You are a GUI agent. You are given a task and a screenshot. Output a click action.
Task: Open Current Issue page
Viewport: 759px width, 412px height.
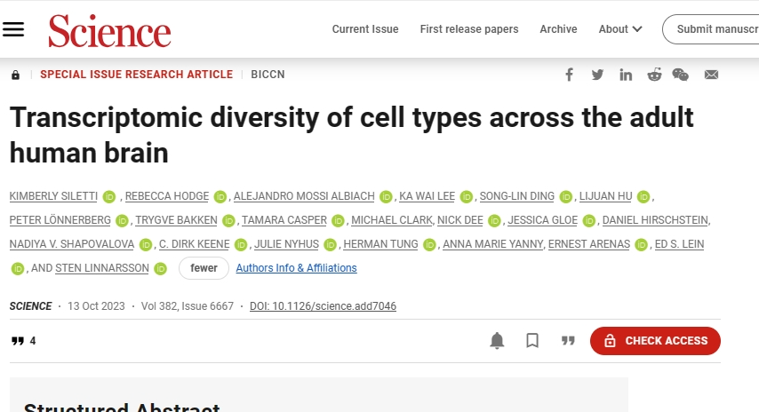click(365, 29)
